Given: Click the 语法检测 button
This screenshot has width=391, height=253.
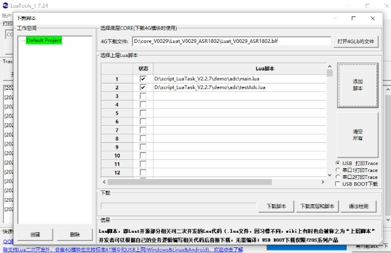Looking at the screenshot, I should point(358,206).
